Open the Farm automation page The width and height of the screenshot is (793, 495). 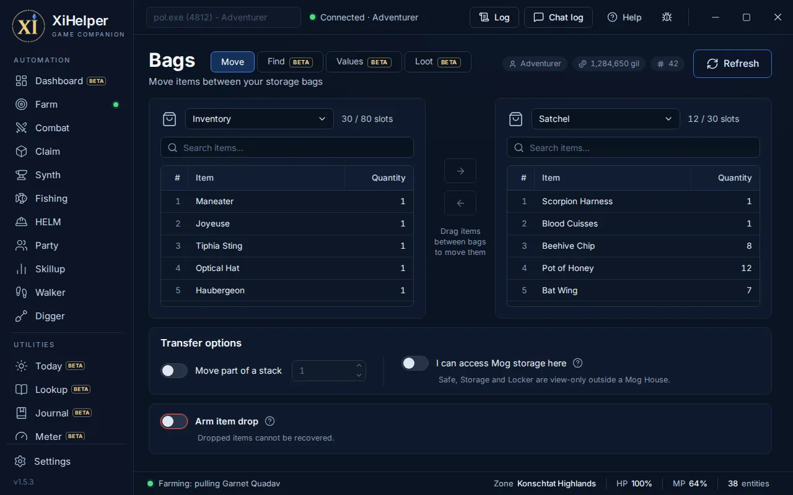66,105
